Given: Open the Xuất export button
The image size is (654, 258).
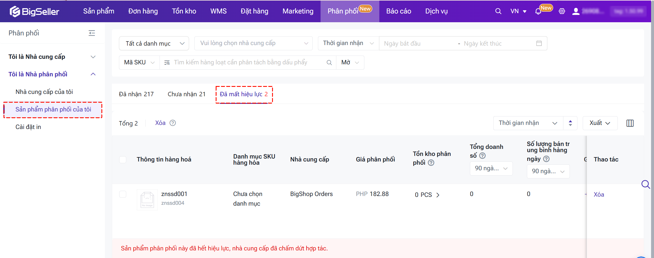Looking at the screenshot, I should [600, 123].
